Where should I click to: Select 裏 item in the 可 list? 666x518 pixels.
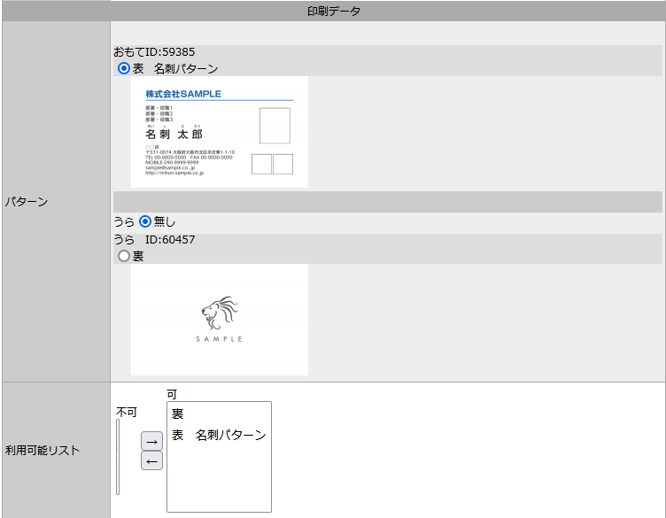pyautogui.click(x=178, y=414)
